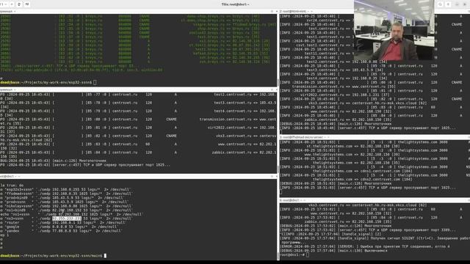This screenshot has width=470, height=264.
Task: Maximize the top-left Терминал pane
Action: 272,12
